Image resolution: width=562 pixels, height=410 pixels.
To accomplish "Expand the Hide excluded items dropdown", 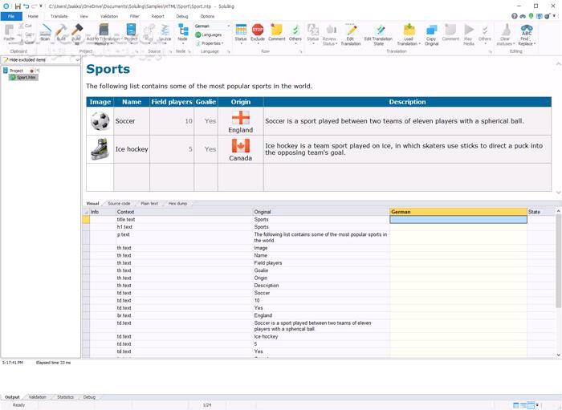I will pyautogui.click(x=77, y=60).
